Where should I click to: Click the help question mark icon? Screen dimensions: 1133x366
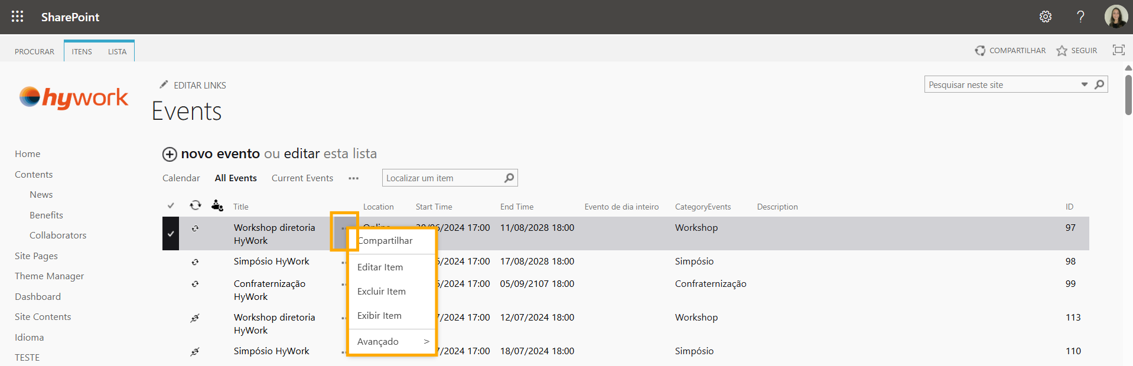pyautogui.click(x=1080, y=17)
